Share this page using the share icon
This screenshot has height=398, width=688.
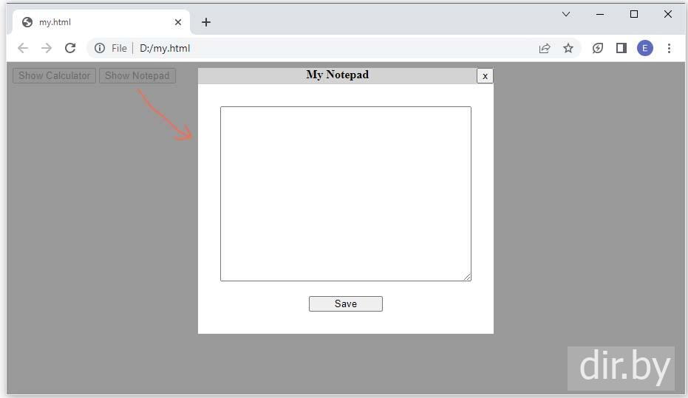[x=545, y=48]
